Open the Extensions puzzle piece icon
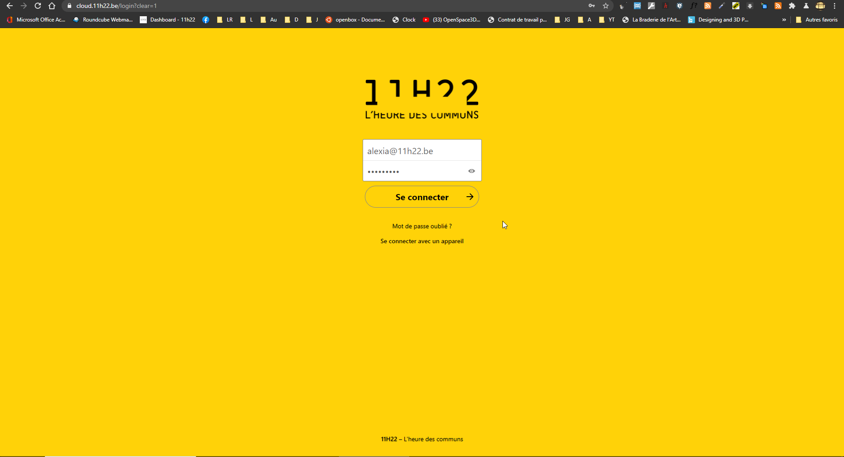 click(x=792, y=6)
